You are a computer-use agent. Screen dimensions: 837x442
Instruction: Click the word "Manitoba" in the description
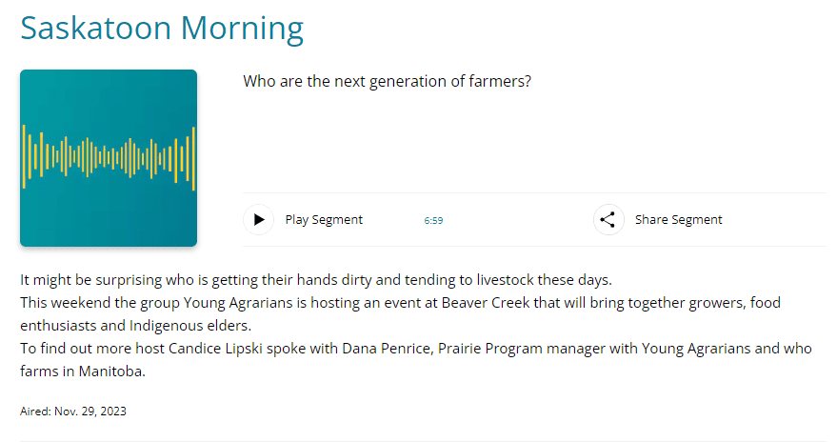point(112,371)
